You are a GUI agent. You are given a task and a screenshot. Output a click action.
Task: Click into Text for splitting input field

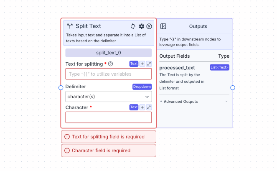[x=109, y=74]
